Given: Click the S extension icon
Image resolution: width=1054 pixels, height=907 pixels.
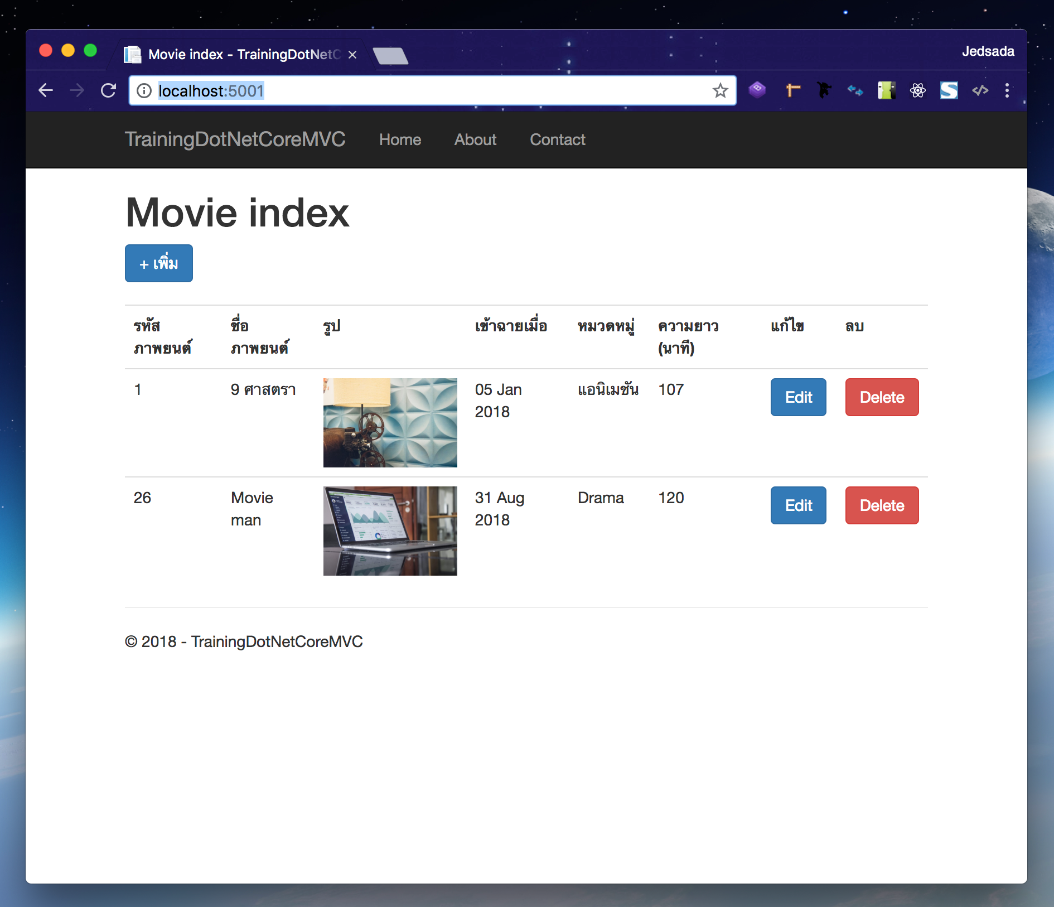Looking at the screenshot, I should tap(949, 90).
